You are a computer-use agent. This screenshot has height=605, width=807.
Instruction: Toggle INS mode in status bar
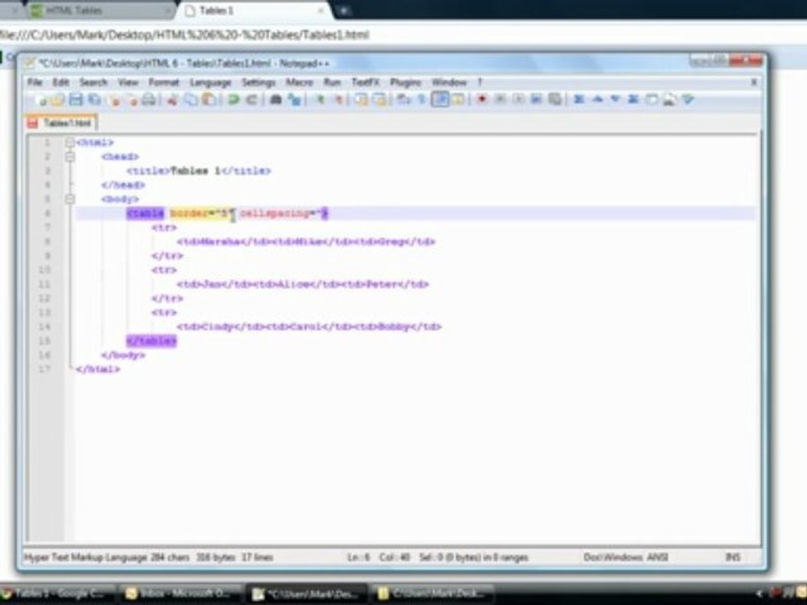pos(732,557)
